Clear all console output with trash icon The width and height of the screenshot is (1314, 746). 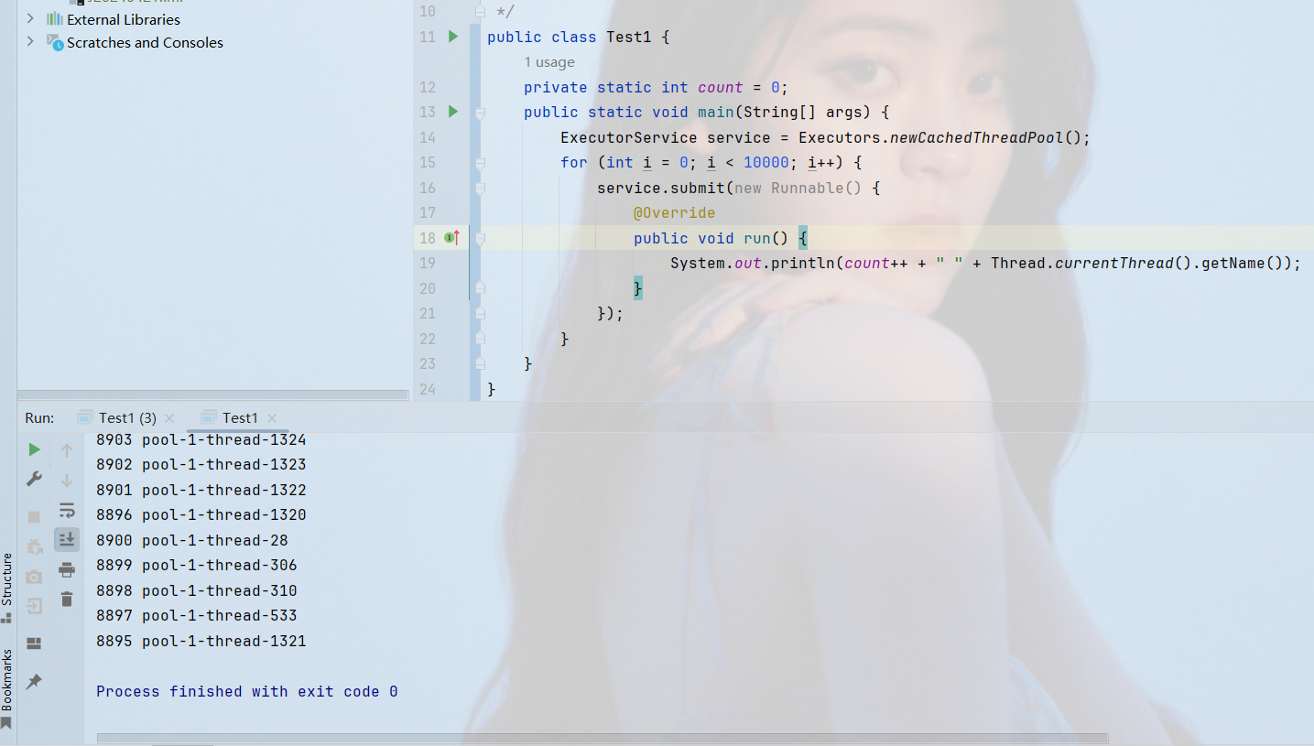[67, 600]
